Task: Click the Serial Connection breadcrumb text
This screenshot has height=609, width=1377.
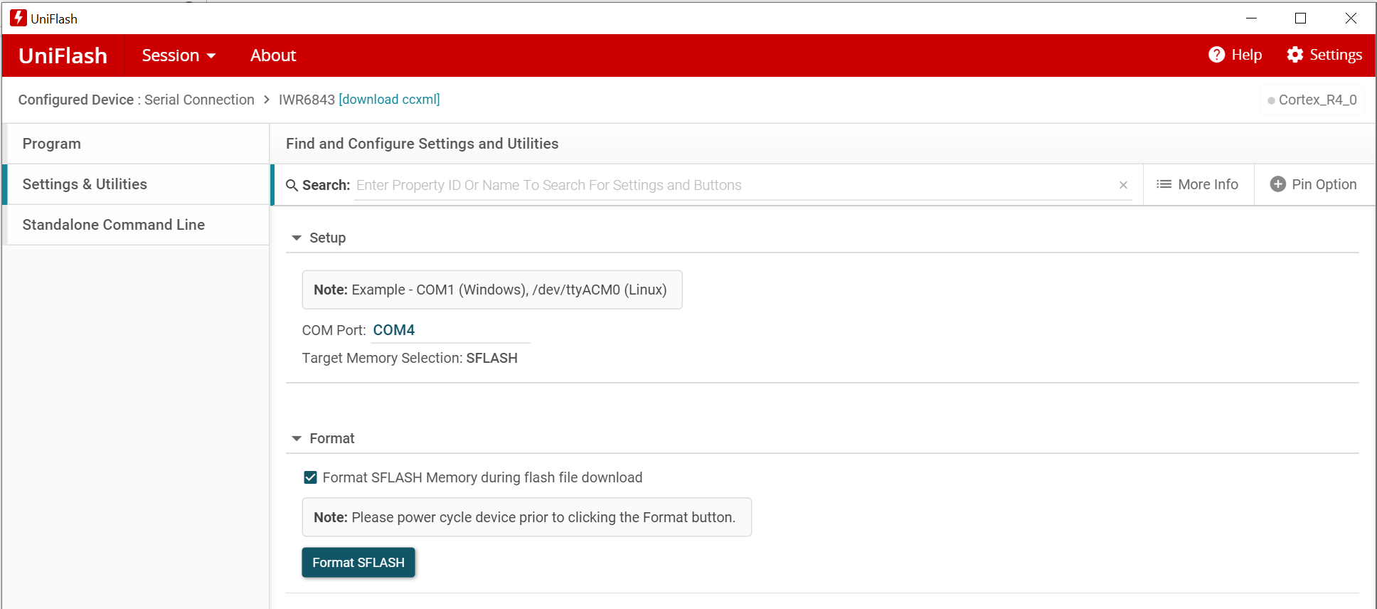Action: point(199,100)
